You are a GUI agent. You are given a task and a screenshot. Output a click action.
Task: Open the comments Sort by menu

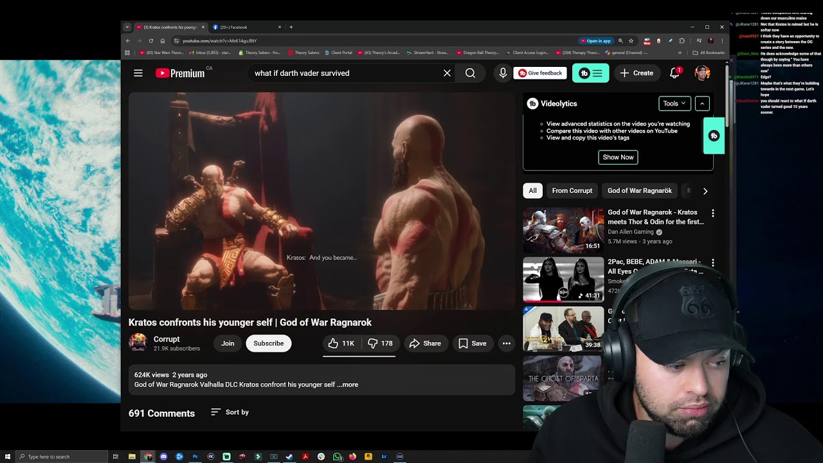tap(230, 412)
